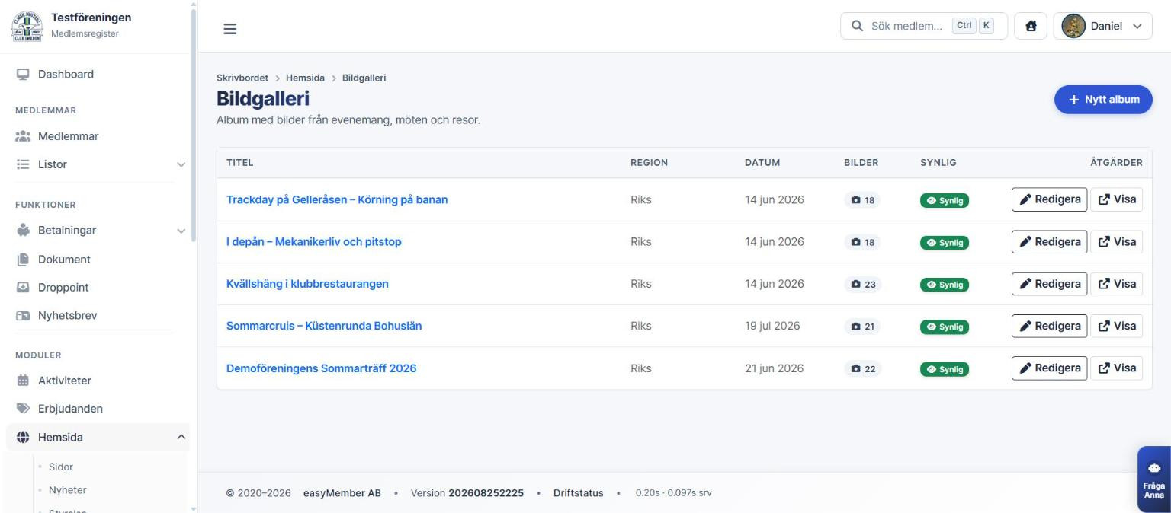Open the Fråga Anna chatbot
The image size is (1171, 513).
(x=1154, y=480)
